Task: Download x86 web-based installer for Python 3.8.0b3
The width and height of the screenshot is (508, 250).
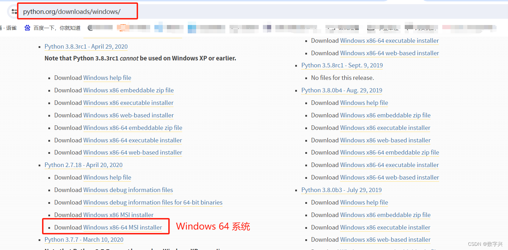Action: pos(386,240)
